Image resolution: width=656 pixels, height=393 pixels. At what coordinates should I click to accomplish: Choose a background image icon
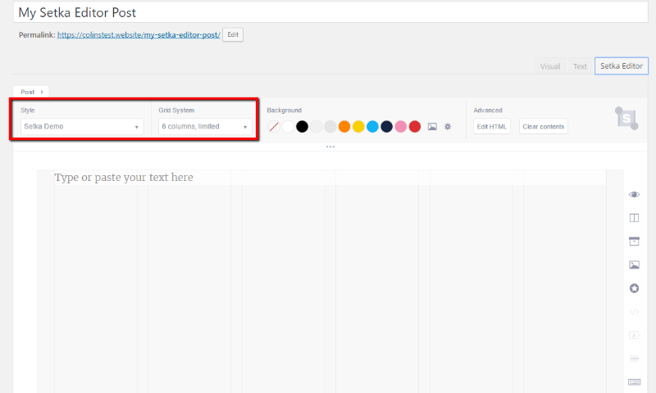(x=432, y=127)
